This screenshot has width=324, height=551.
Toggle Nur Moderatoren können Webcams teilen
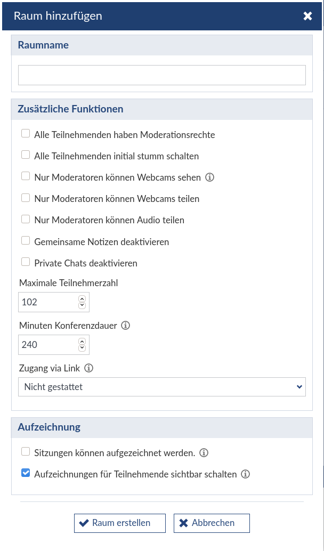click(26, 198)
